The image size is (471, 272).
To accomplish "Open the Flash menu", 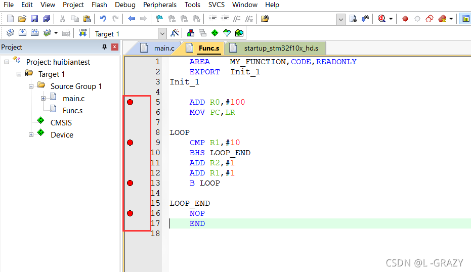I will pyautogui.click(x=100, y=5).
